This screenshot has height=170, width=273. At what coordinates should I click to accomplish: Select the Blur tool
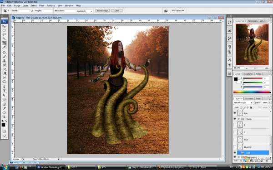tap(4, 78)
